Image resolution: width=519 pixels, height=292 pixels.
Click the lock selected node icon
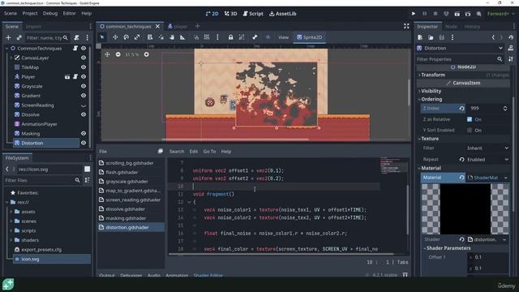(230, 37)
